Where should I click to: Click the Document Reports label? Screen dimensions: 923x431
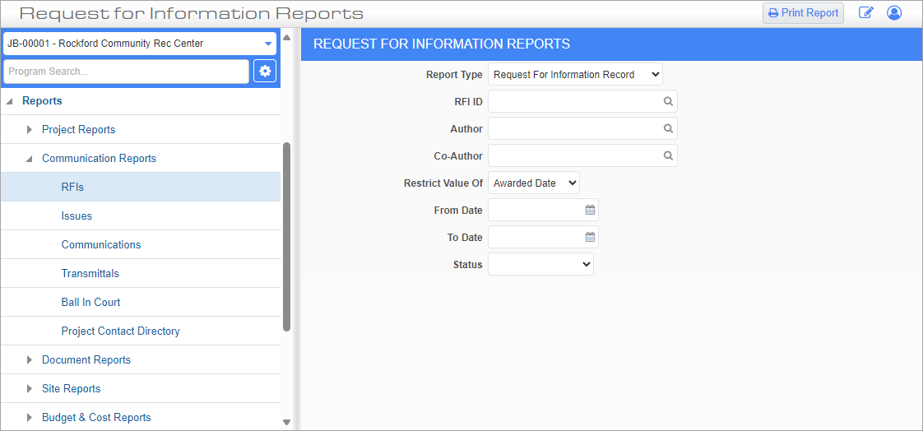pyautogui.click(x=86, y=359)
